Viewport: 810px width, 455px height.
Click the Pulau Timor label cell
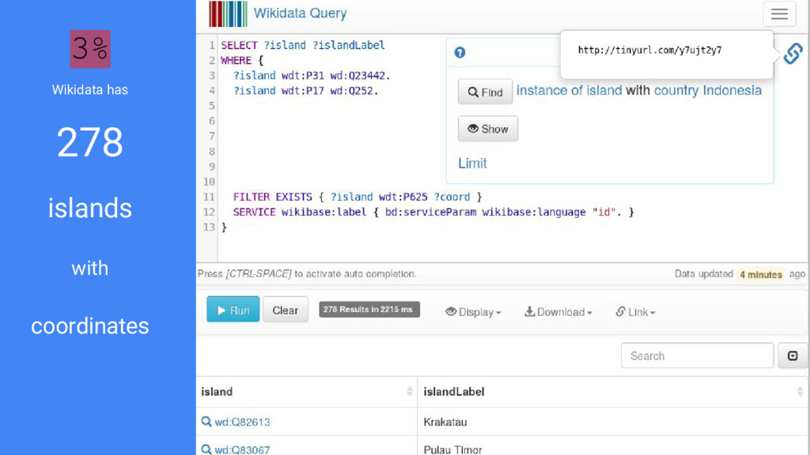(x=452, y=449)
